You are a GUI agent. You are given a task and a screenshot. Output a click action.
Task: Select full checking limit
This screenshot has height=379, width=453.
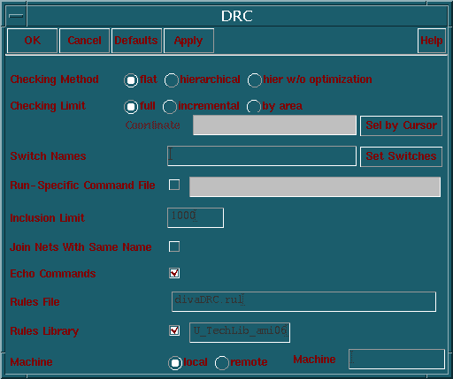coord(131,107)
